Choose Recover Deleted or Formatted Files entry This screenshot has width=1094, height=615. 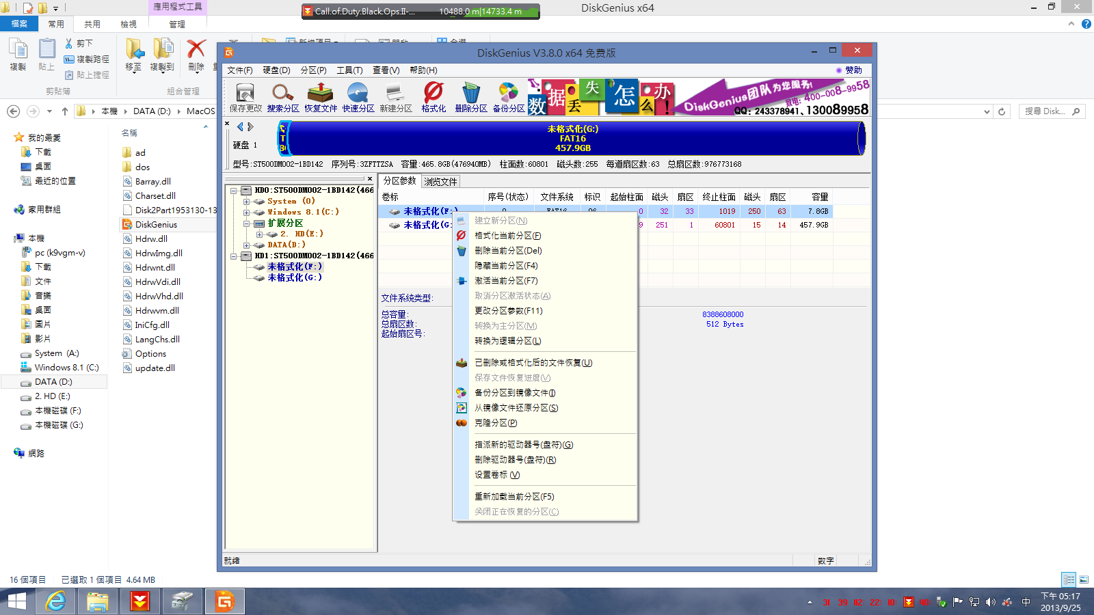[545, 363]
